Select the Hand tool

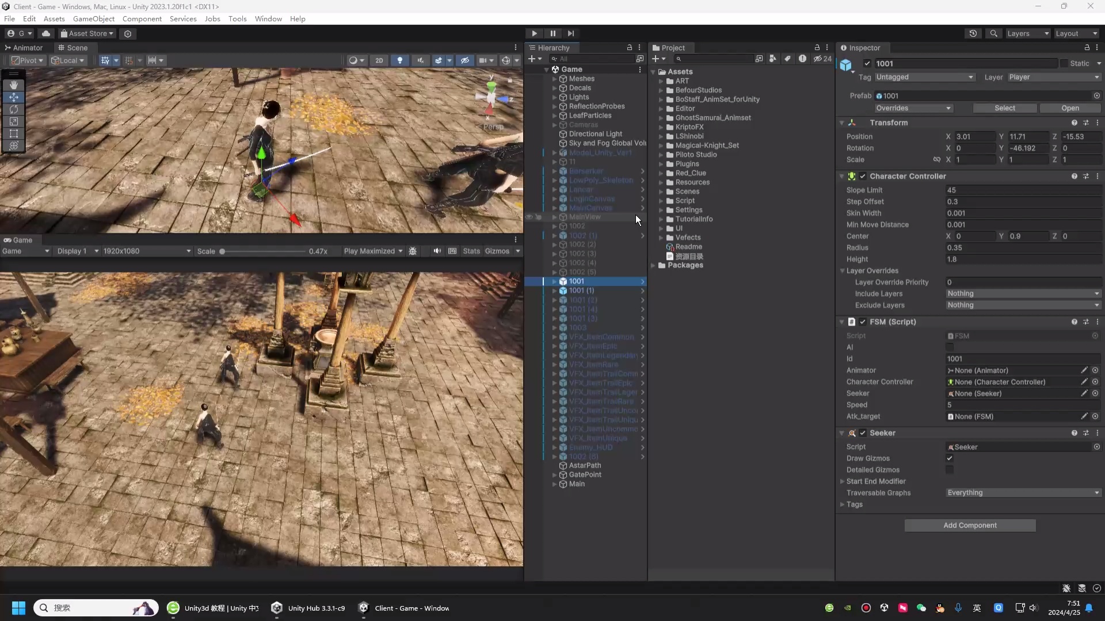click(14, 85)
